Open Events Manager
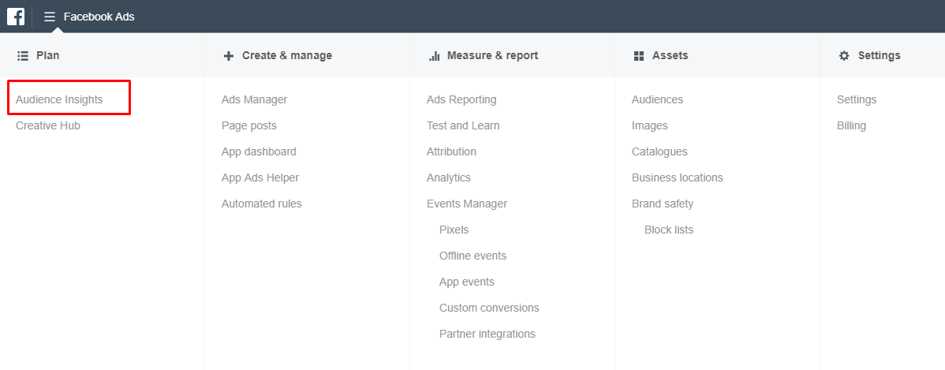The height and width of the screenshot is (370, 945). click(467, 204)
